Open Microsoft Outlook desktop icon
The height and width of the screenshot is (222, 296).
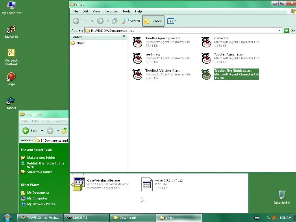11,57
